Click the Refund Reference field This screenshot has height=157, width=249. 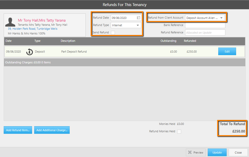(205, 33)
